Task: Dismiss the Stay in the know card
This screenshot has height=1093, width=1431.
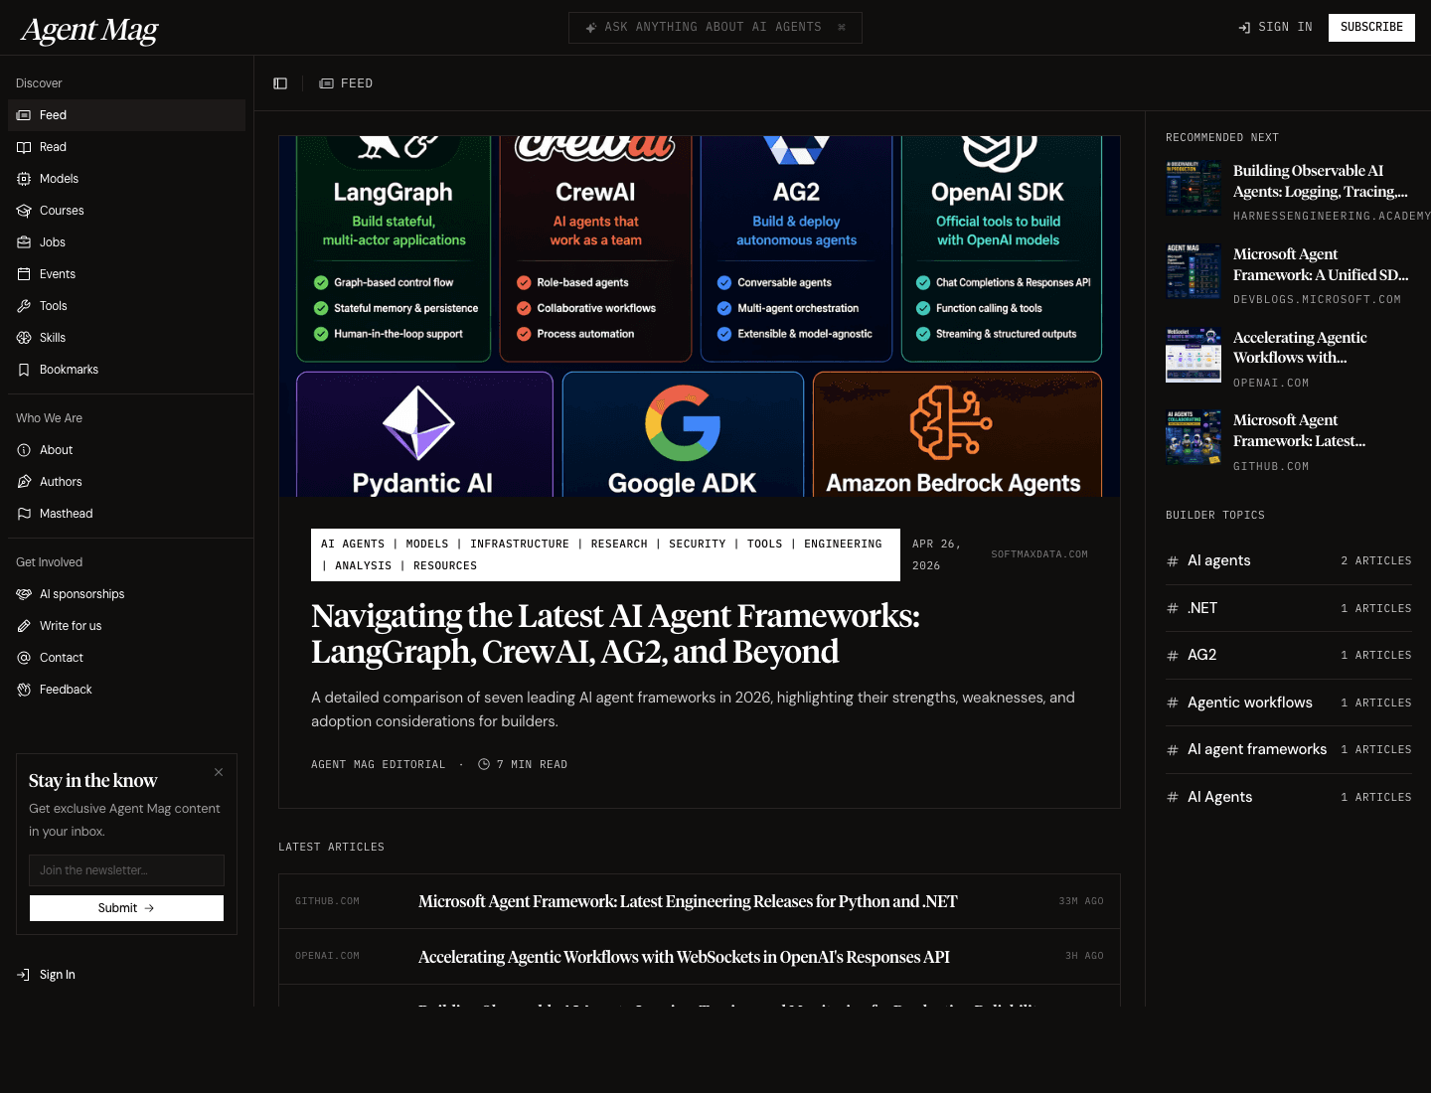Action: (219, 772)
